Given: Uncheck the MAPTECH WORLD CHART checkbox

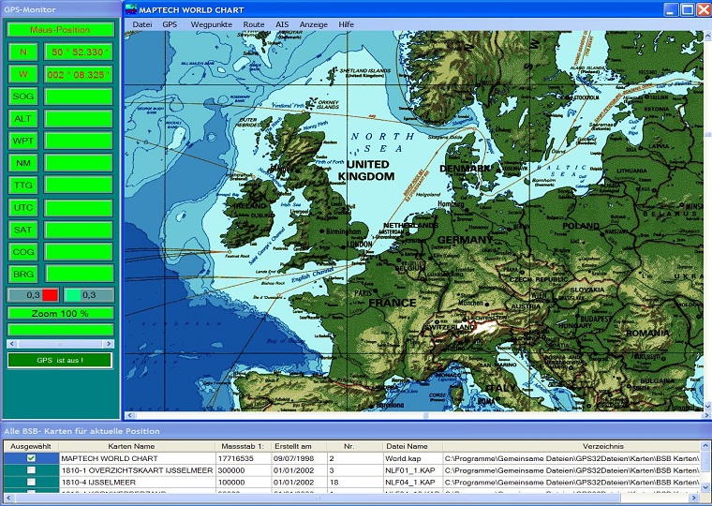Looking at the screenshot, I should click(x=31, y=458).
